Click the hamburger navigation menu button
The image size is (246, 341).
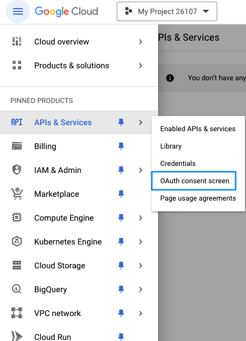point(18,11)
